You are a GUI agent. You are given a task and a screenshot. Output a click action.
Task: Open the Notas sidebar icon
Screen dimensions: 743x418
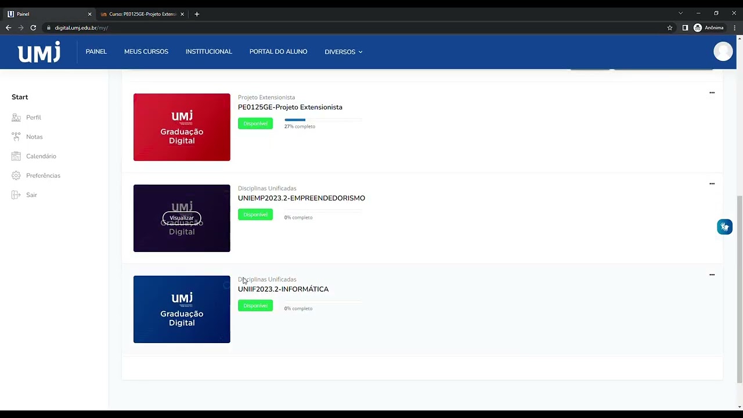[16, 137]
